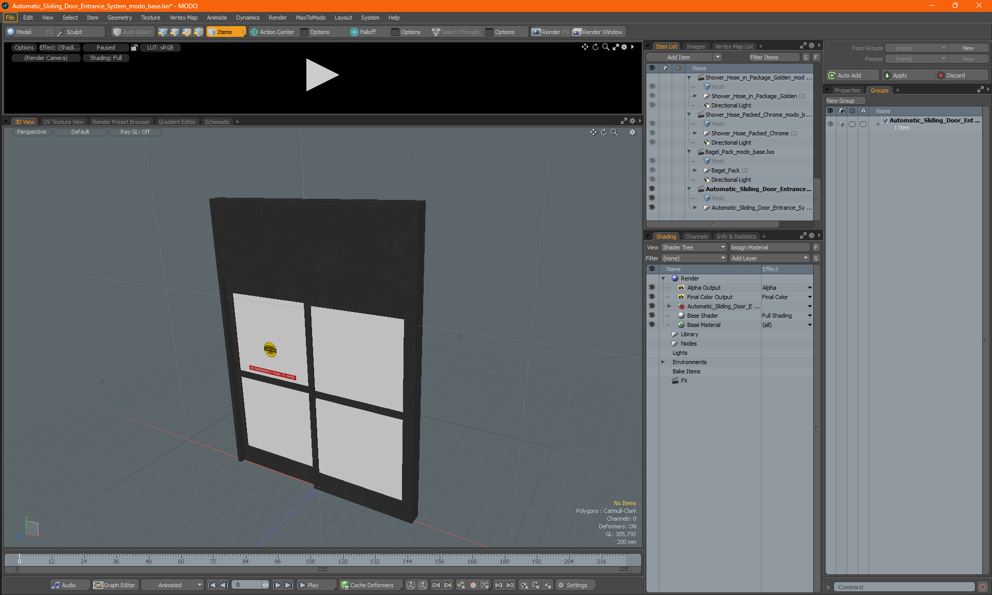The image size is (992, 595).
Task: Toggle visibility of Automatic_Sliding_Door_Entrance scene item
Action: (x=652, y=189)
